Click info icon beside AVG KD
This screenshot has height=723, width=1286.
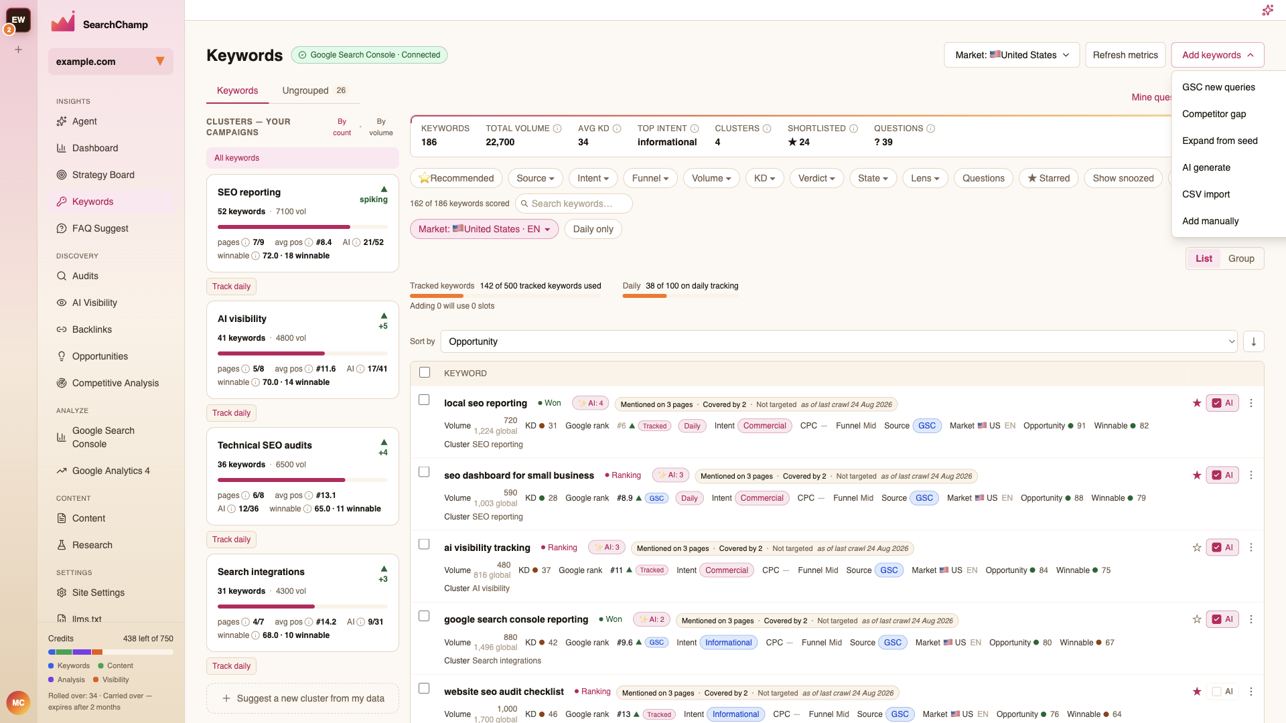coord(617,129)
